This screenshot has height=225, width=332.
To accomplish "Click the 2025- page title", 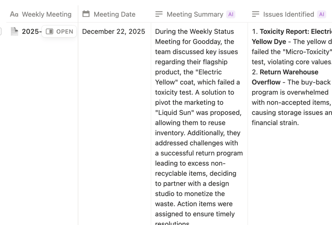I will tap(31, 32).
